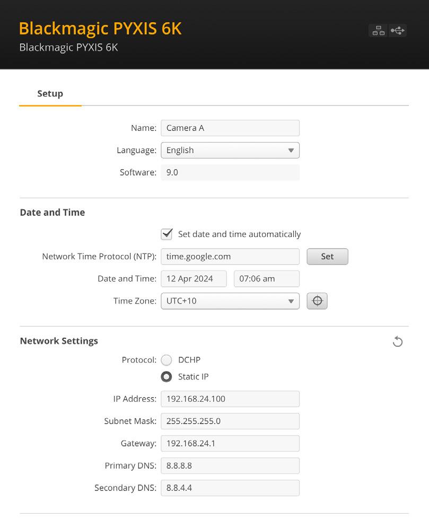Click the USB connection icon

tap(398, 31)
